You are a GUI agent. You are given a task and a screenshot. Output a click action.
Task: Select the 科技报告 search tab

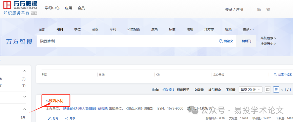coord(133,29)
